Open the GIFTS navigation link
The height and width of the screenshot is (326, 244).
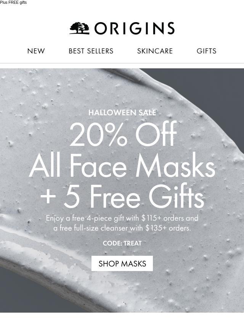coord(206,51)
